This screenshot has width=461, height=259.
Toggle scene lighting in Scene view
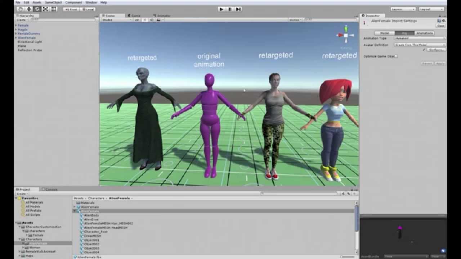(x=145, y=20)
